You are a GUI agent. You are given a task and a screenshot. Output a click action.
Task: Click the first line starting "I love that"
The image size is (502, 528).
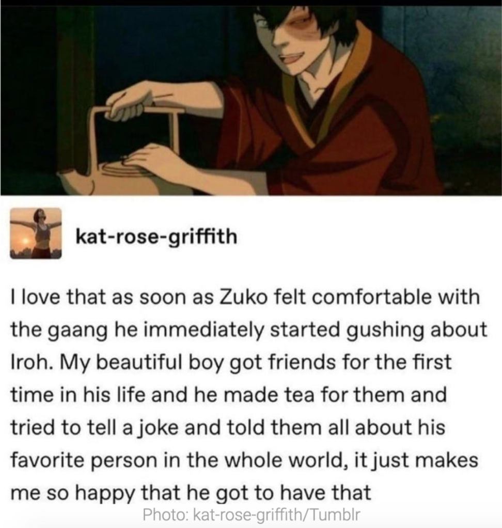pyautogui.click(x=245, y=298)
